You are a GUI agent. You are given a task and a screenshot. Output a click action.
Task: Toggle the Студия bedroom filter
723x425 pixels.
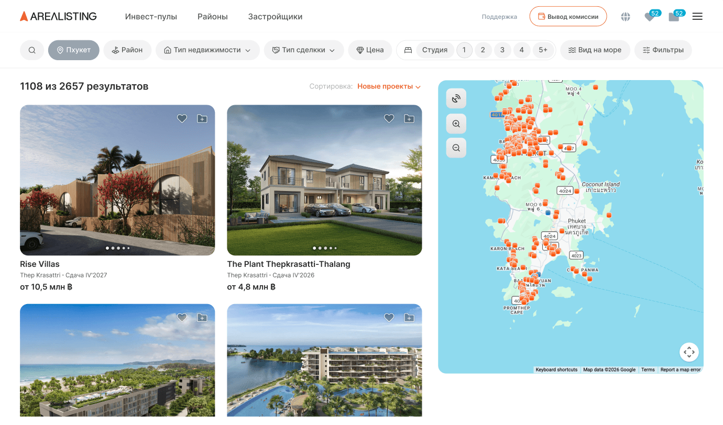point(435,50)
